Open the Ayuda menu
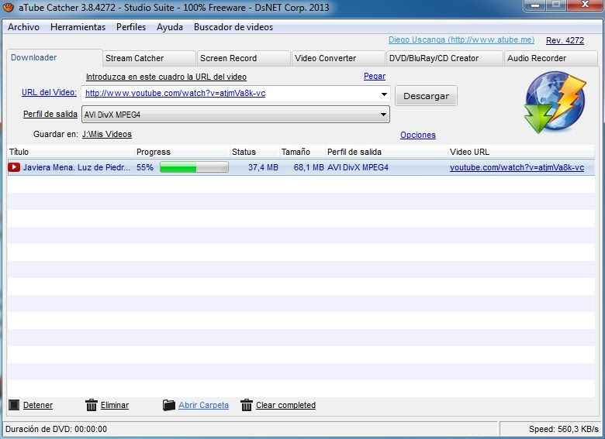 pos(170,27)
